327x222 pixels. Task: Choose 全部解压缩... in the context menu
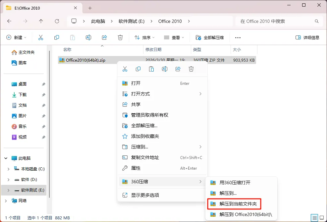pyautogui.click(x=162, y=126)
